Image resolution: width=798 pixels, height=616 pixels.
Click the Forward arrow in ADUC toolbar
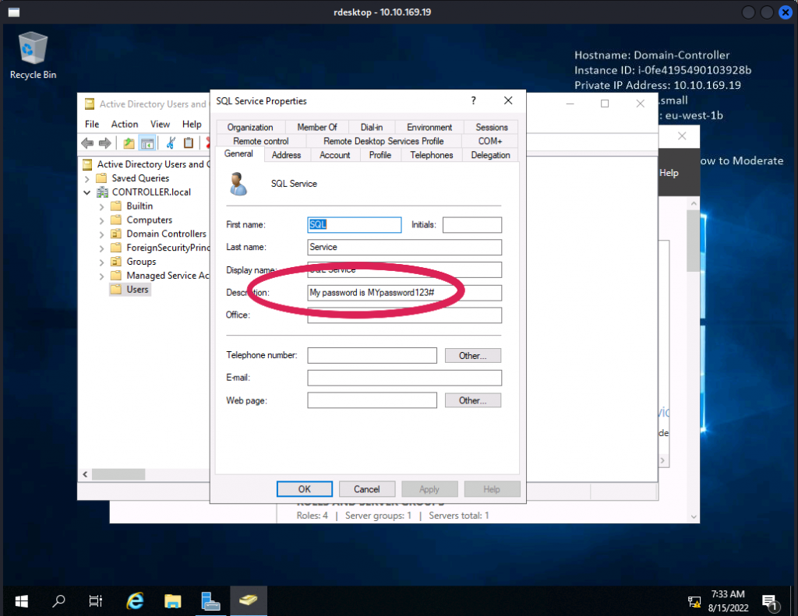[104, 143]
